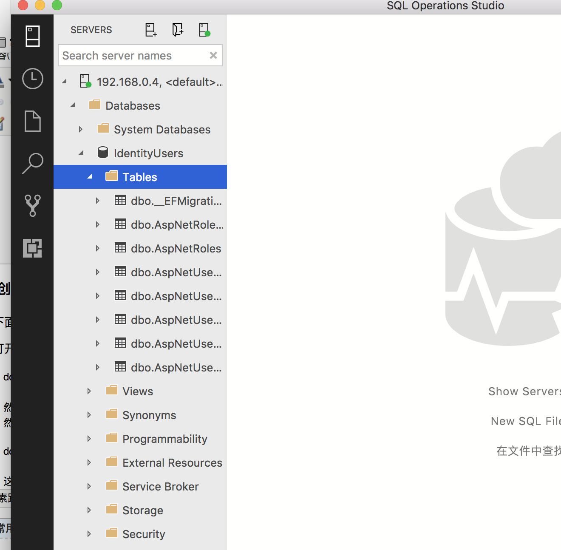
Task: Click the dbo.AspNetRoles table grid icon
Action: click(x=120, y=248)
